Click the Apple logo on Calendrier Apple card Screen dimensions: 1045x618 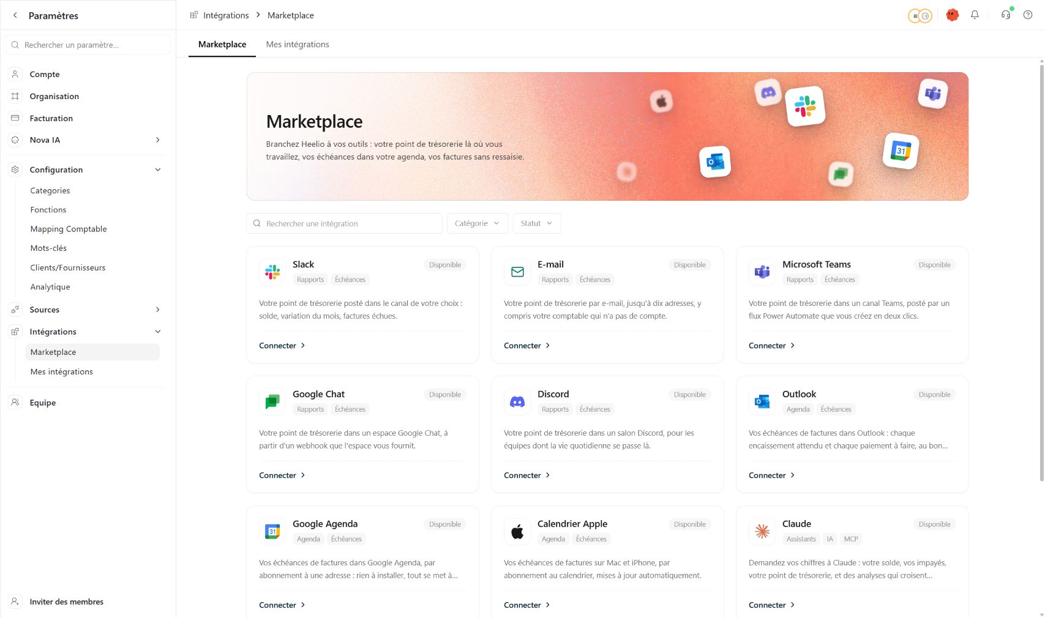517,531
